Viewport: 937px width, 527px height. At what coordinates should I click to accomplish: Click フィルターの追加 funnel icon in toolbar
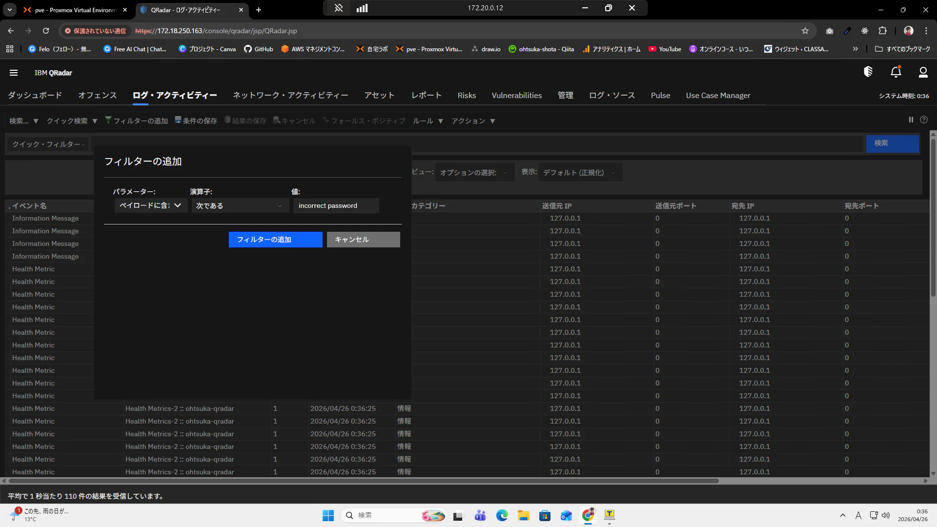coord(108,120)
